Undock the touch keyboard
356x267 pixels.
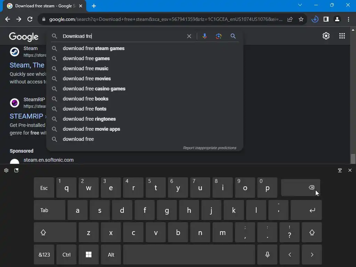tap(340, 170)
